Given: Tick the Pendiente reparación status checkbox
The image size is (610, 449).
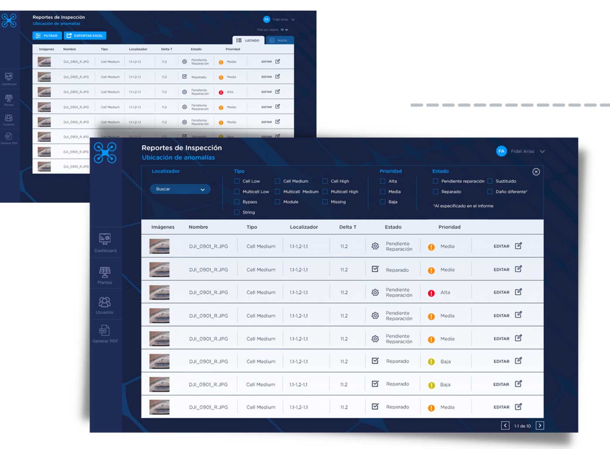Looking at the screenshot, I should (x=435, y=181).
